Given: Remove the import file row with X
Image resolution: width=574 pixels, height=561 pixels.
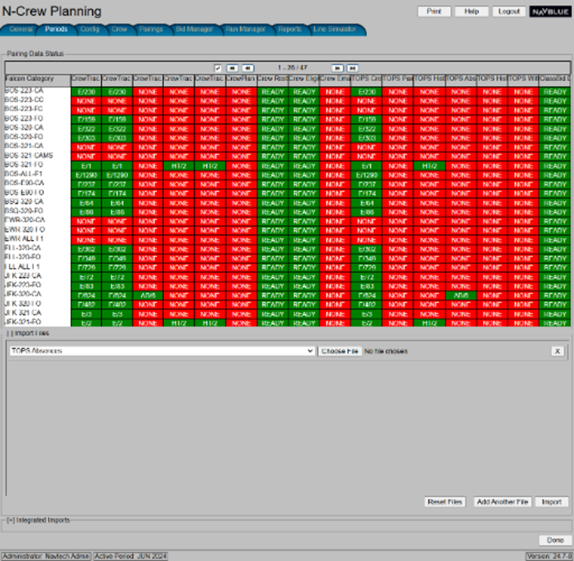Looking at the screenshot, I should (558, 351).
